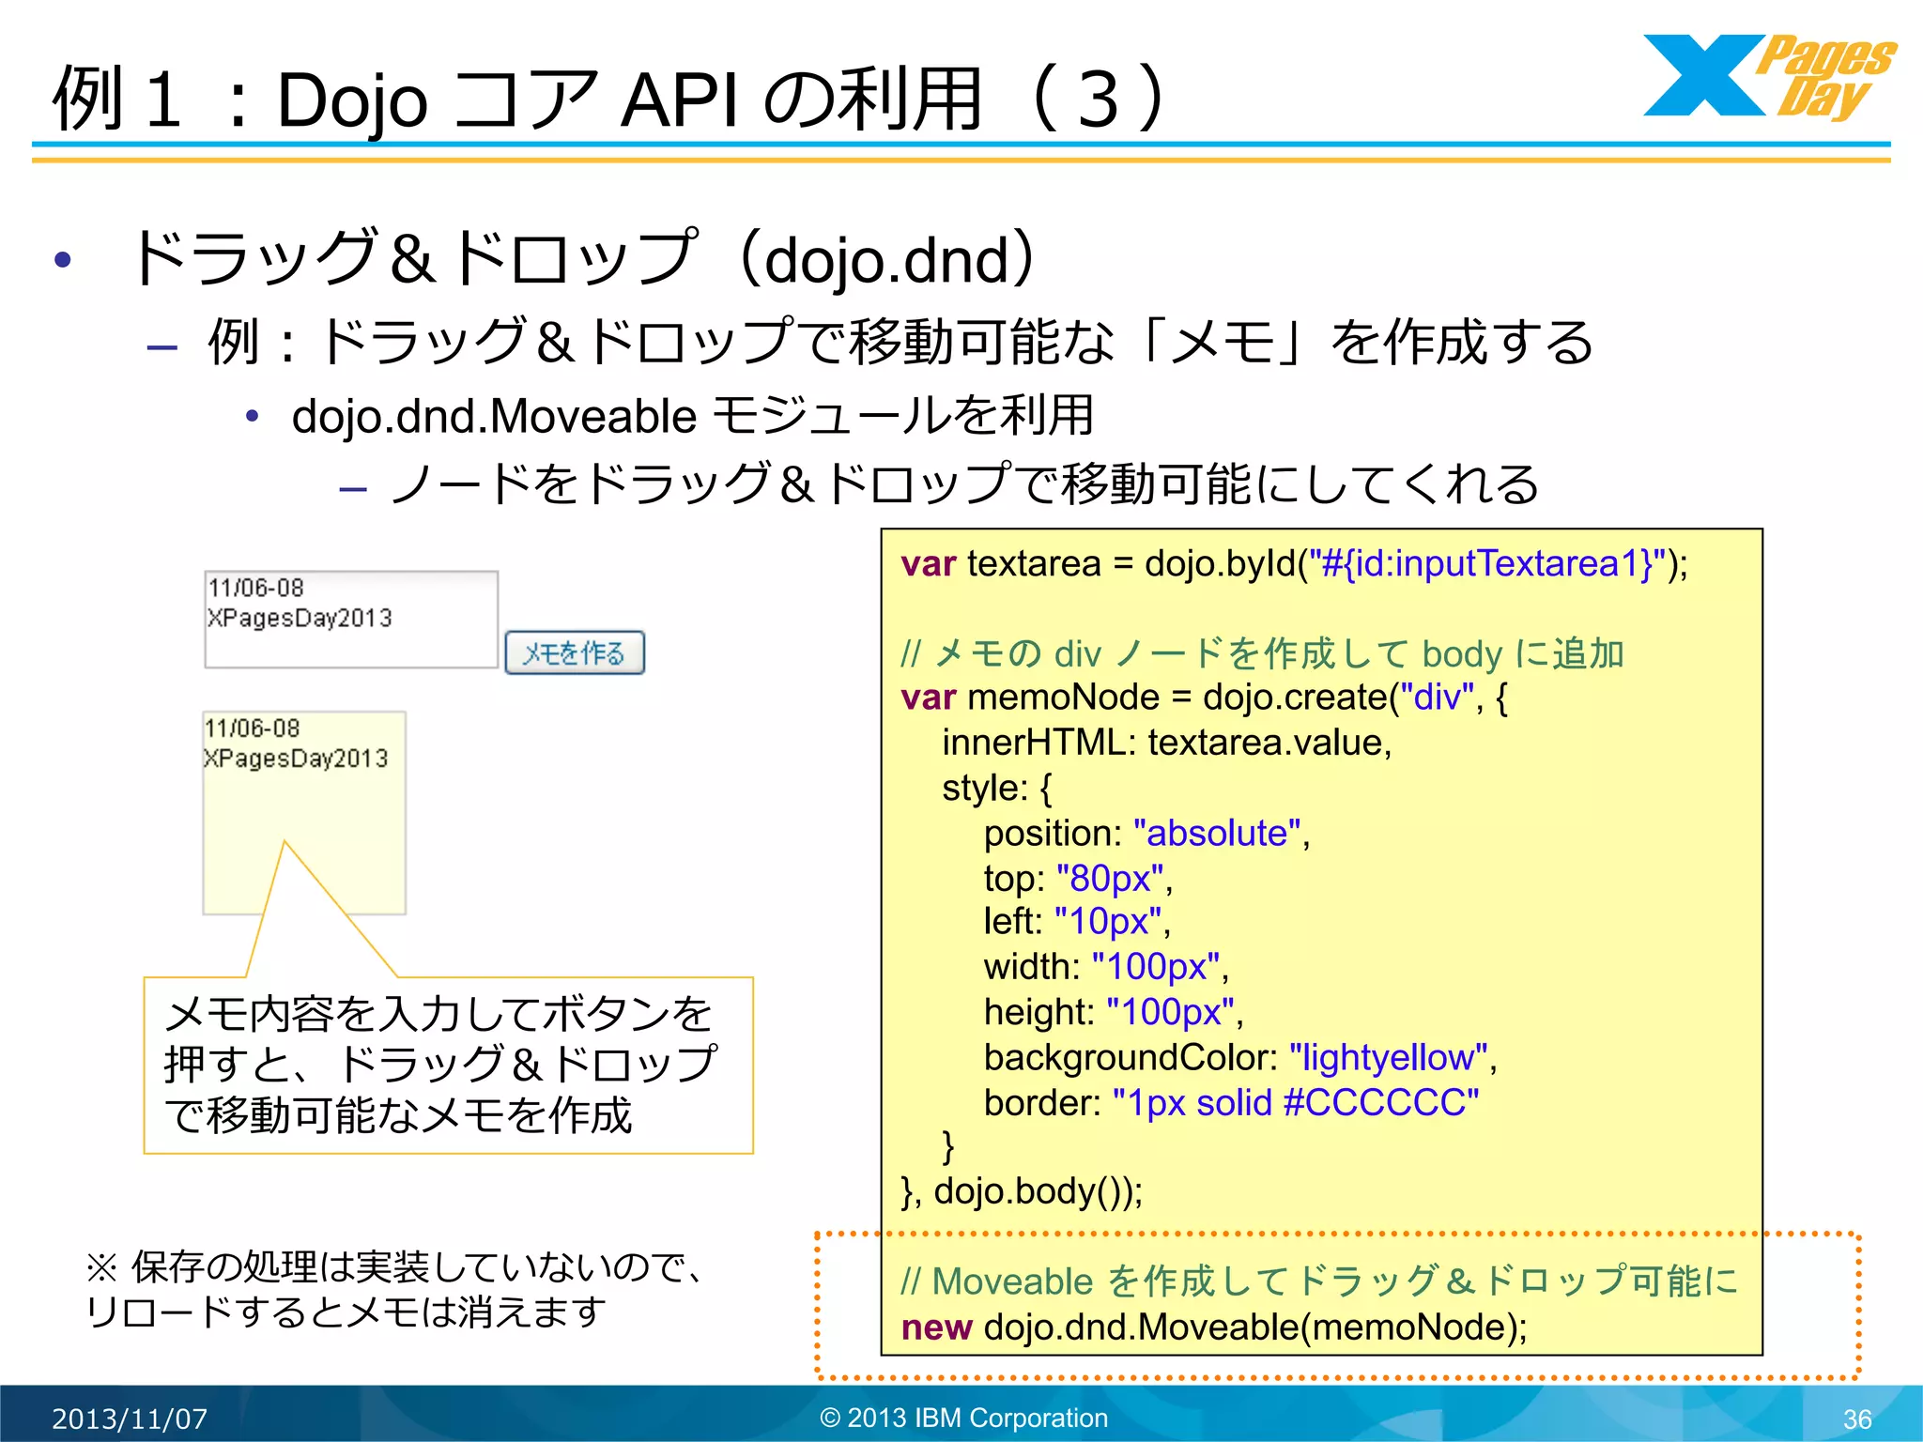Viewport: 1923px width, 1442px height.
Task: Click the 'position: "absolute"' code line
Action: [x=1146, y=834]
